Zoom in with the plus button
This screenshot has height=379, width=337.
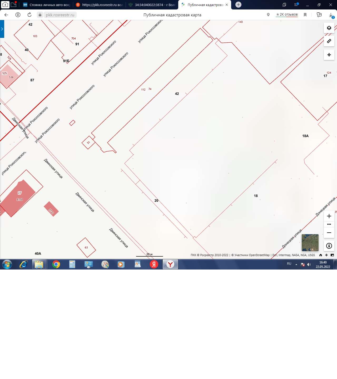pyautogui.click(x=329, y=216)
